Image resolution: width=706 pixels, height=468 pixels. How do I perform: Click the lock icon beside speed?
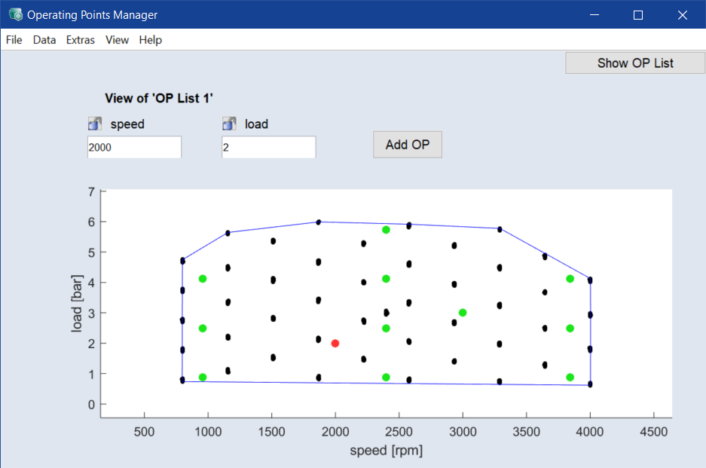click(x=95, y=124)
